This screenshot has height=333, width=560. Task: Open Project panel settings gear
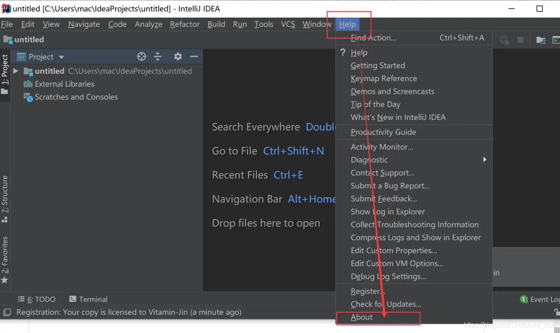click(x=178, y=56)
